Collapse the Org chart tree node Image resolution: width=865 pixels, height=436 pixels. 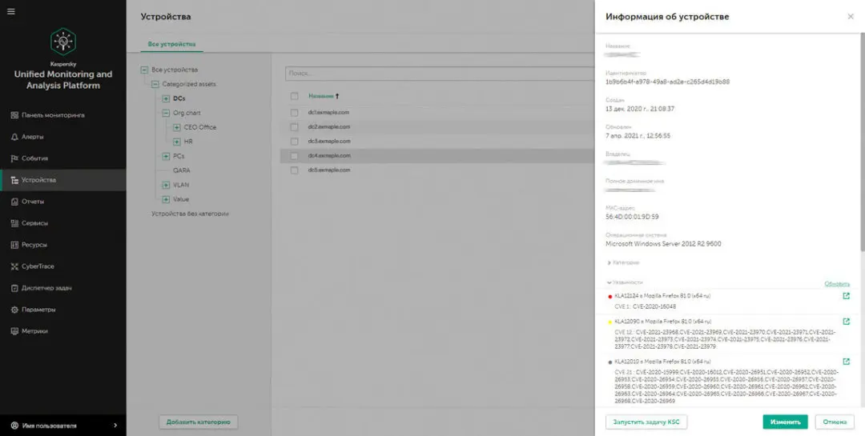click(x=166, y=113)
